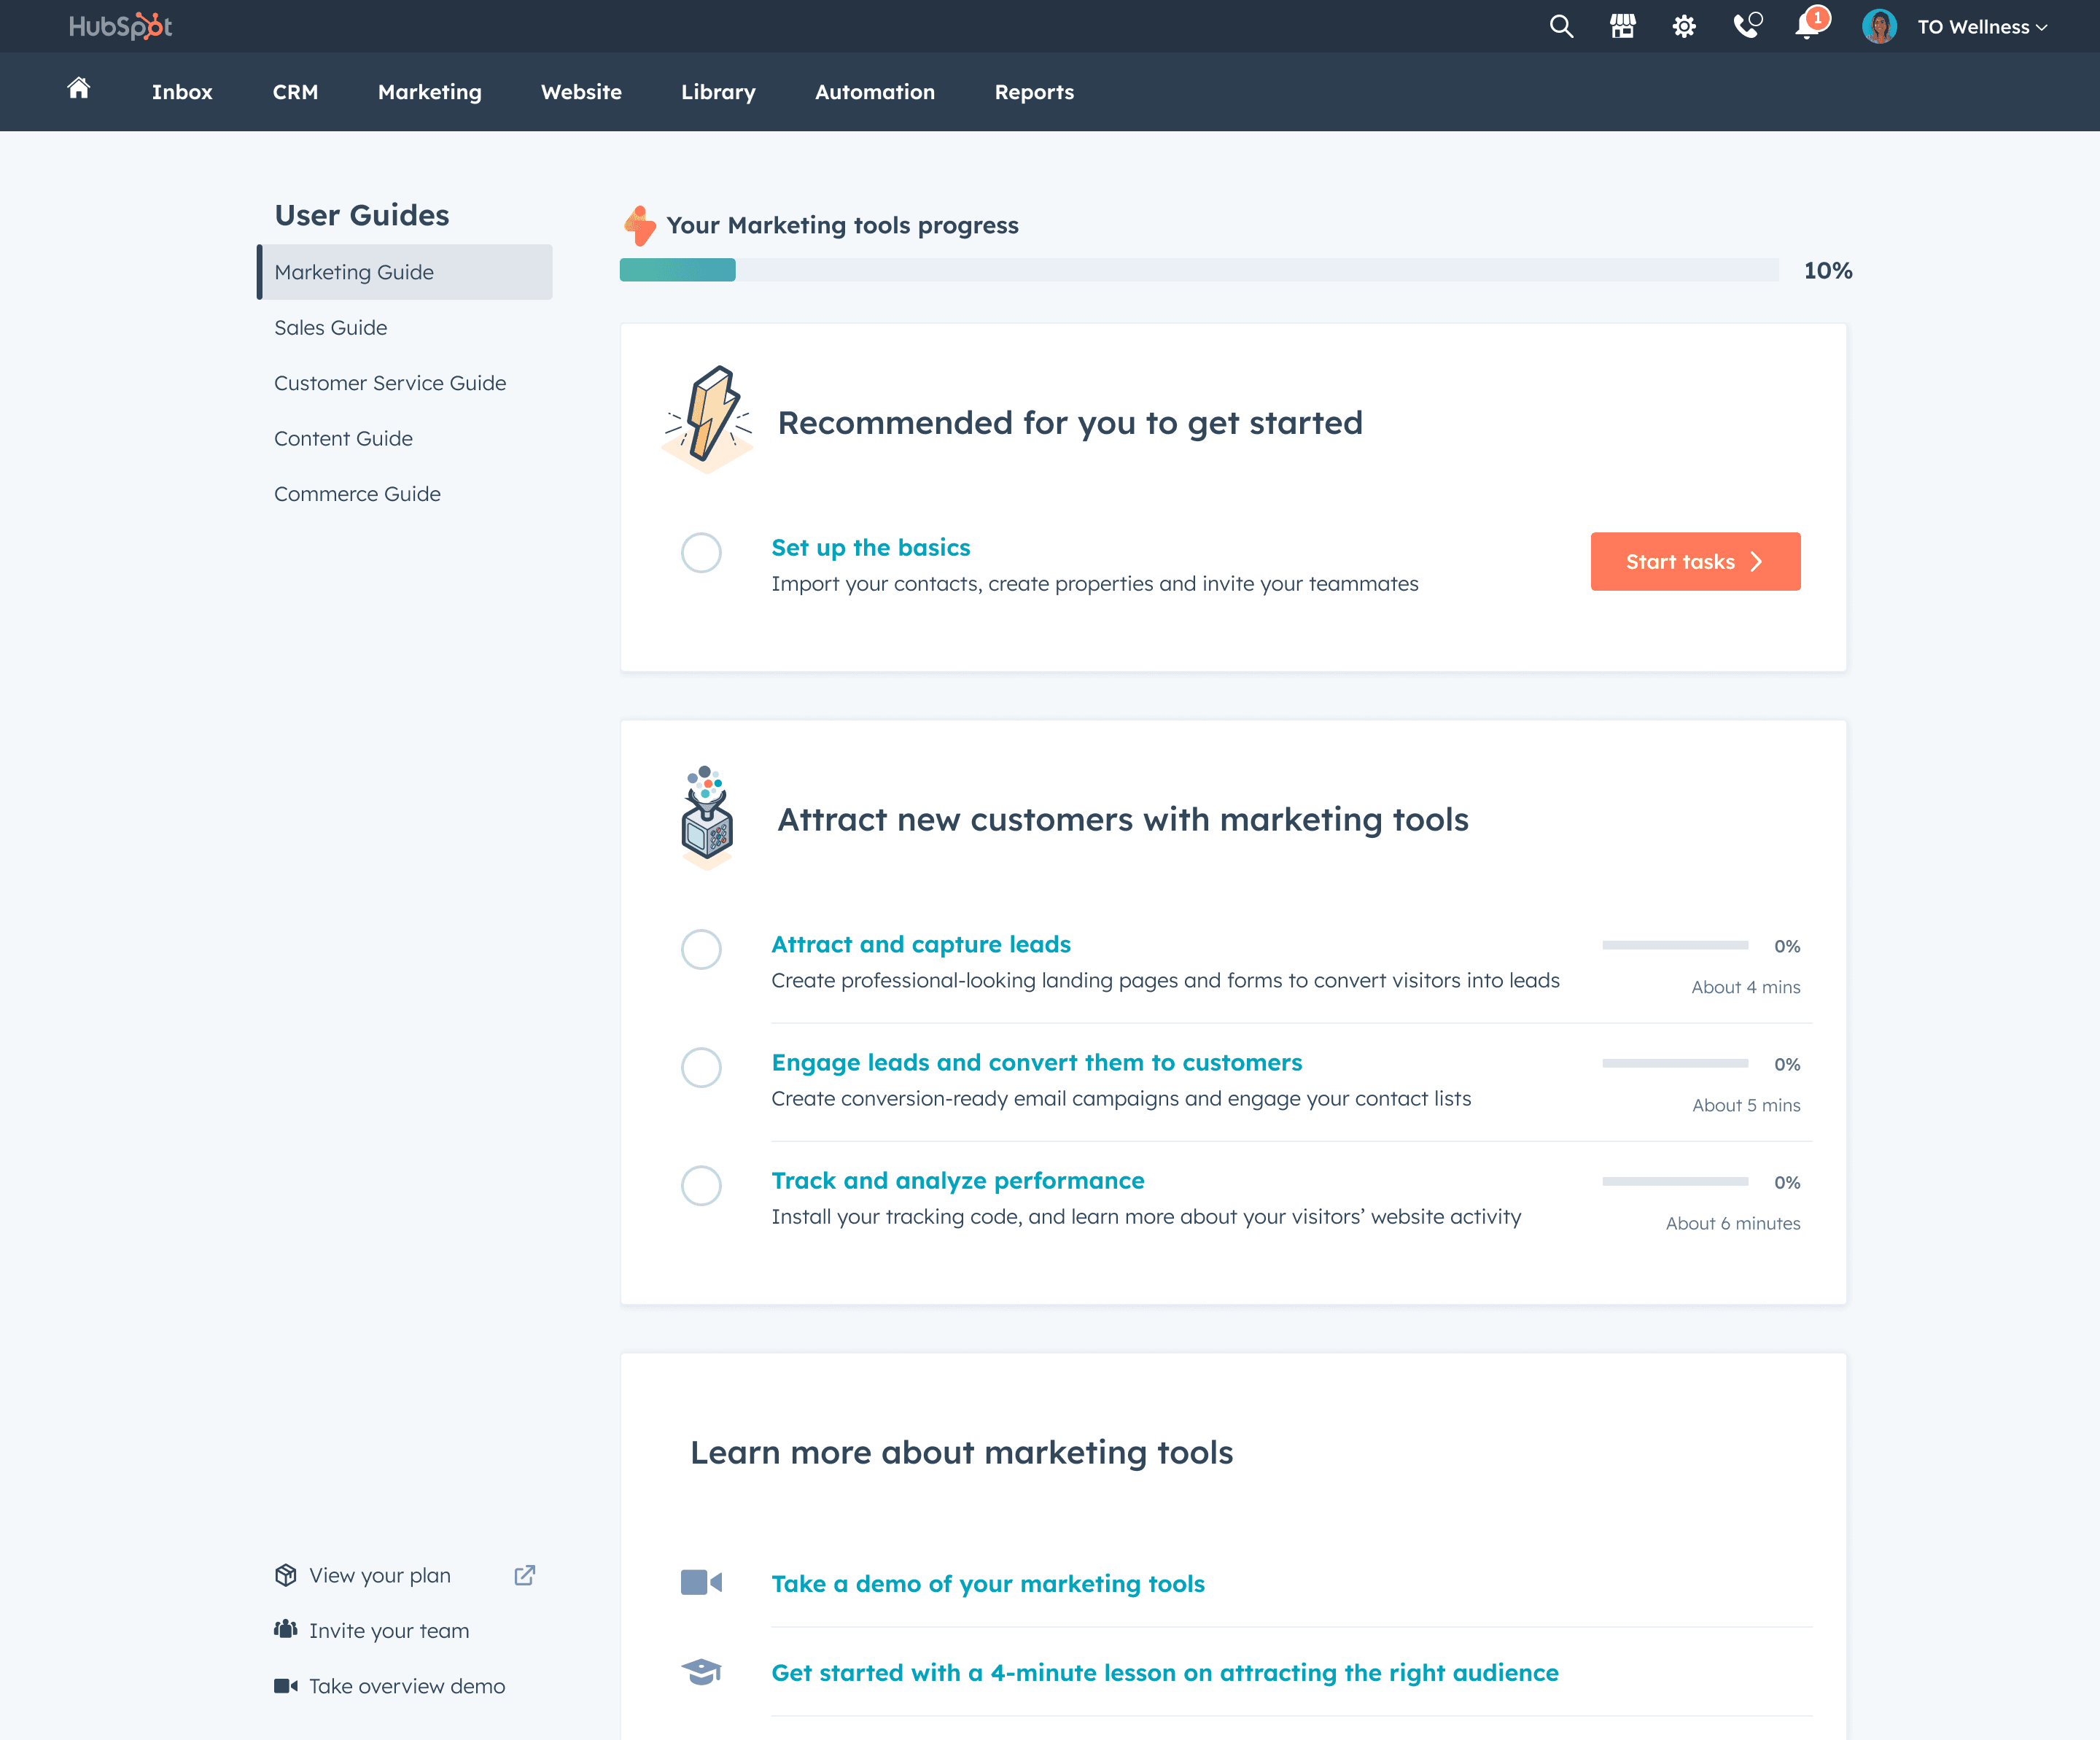This screenshot has height=1740, width=2100.
Task: Click the Start tasks button
Action: (x=1695, y=561)
